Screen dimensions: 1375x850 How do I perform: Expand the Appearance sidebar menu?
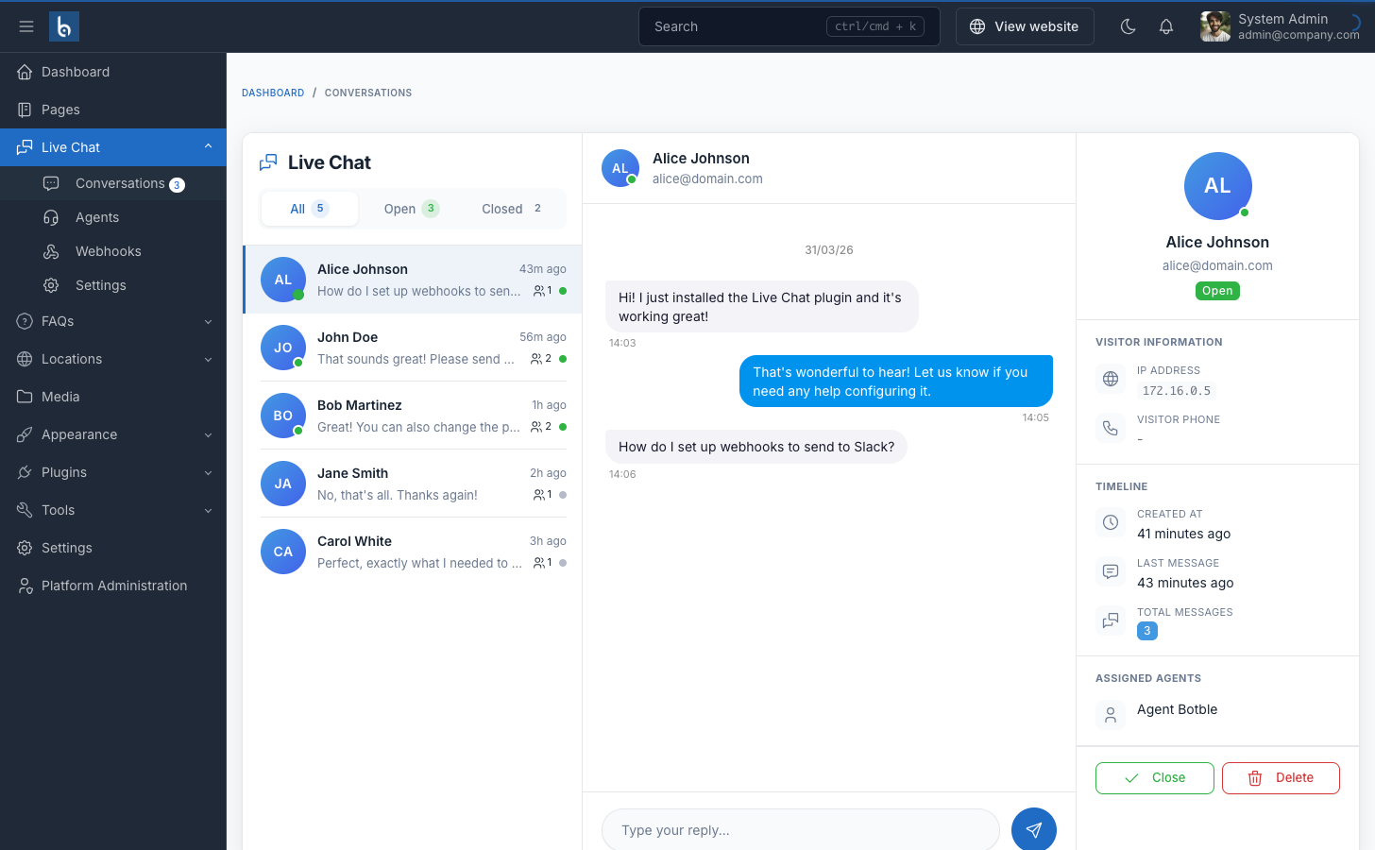coord(113,434)
